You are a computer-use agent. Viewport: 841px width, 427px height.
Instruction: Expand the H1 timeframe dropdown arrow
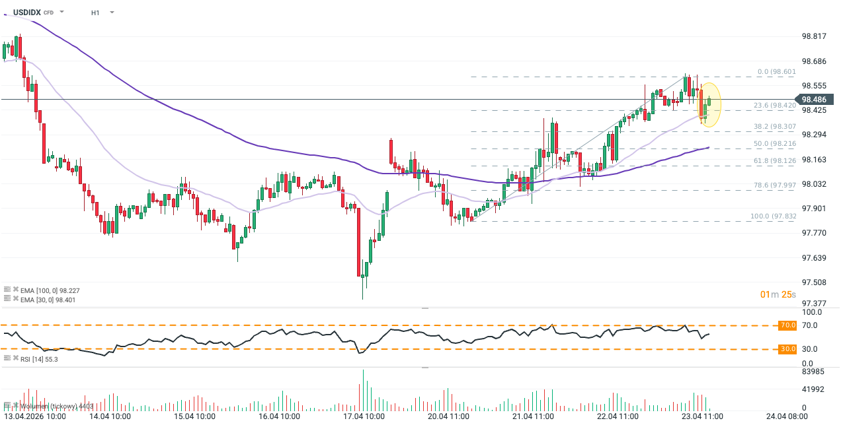(111, 12)
